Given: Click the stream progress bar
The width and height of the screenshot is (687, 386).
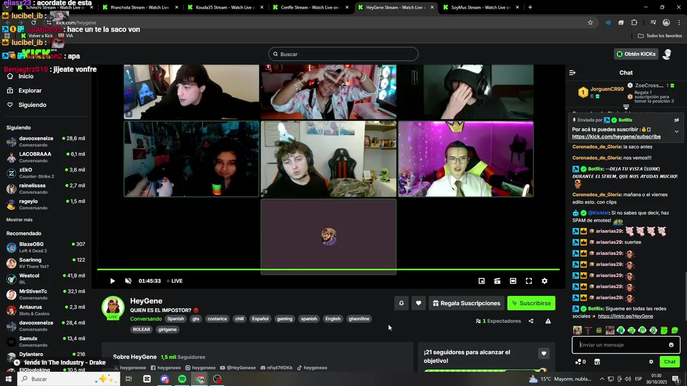Looking at the screenshot, I should tap(328, 269).
